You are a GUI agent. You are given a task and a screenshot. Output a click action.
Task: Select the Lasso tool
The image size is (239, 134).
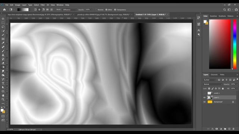[x=3, y=27]
